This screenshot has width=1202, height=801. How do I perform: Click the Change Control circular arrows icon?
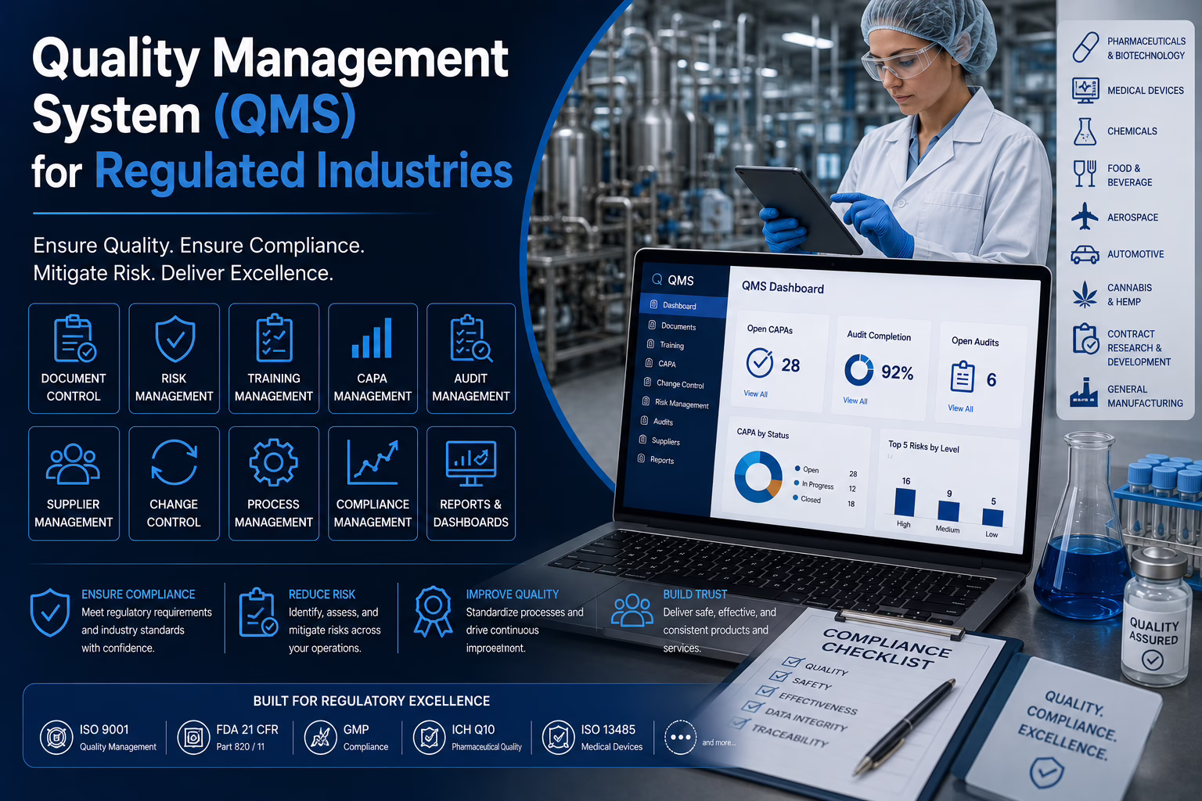point(174,462)
